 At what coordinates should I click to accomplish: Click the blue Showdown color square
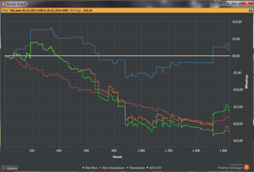pos(127,168)
